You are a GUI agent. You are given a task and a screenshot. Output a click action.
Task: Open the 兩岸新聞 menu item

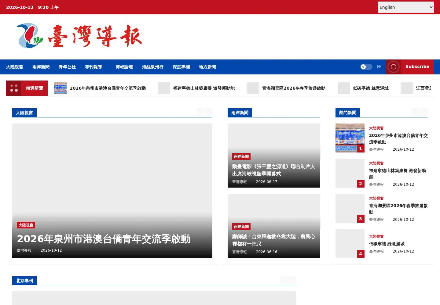click(x=41, y=67)
